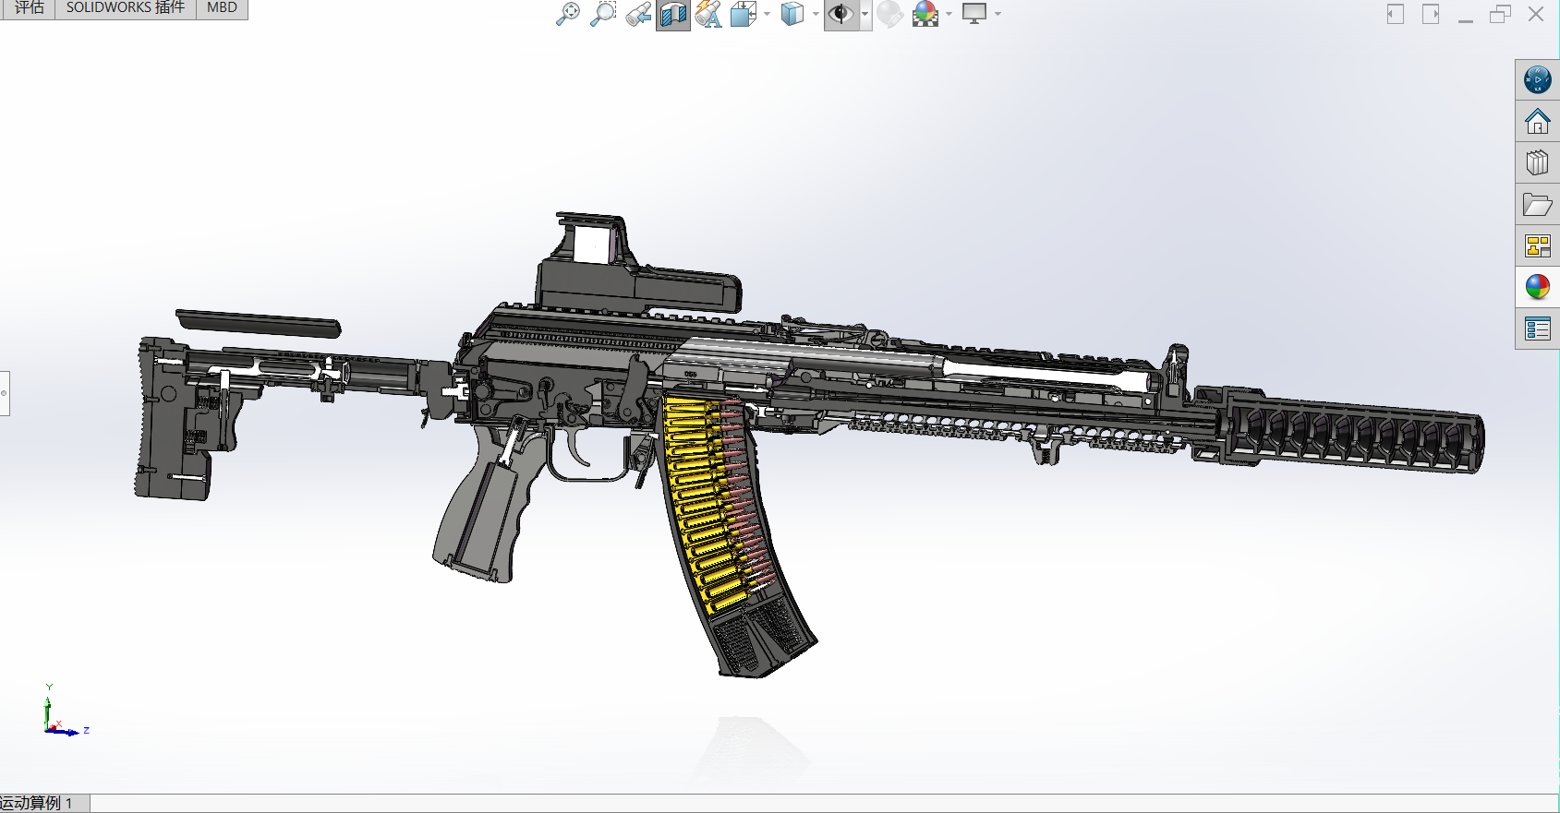Open the Design Library books icon

pos(1538,162)
